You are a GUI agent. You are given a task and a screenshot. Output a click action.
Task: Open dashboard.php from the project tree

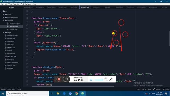point(12,35)
